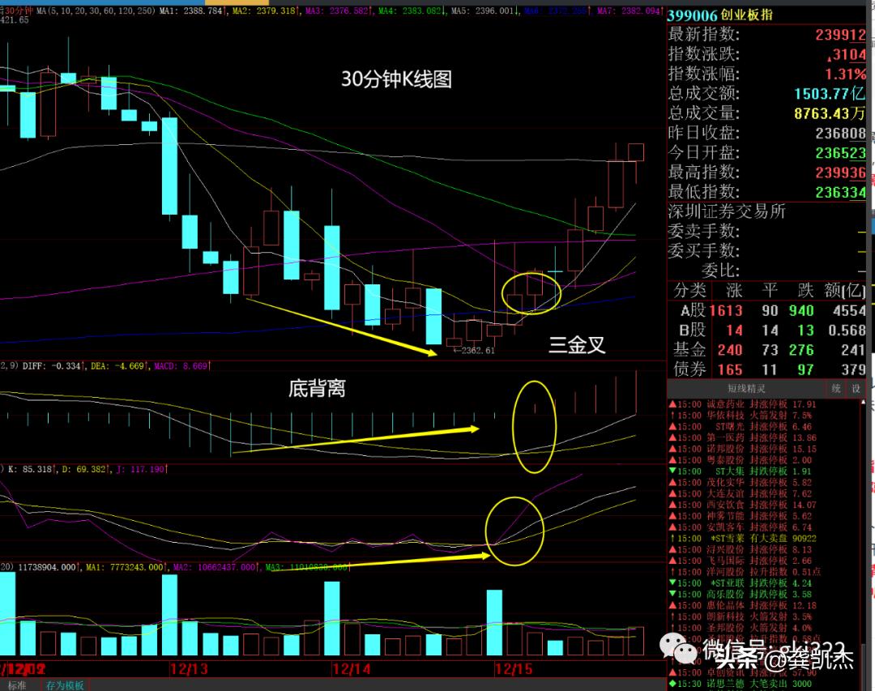Open the 华依科技 火箭发射 alert row

[x=741, y=416]
